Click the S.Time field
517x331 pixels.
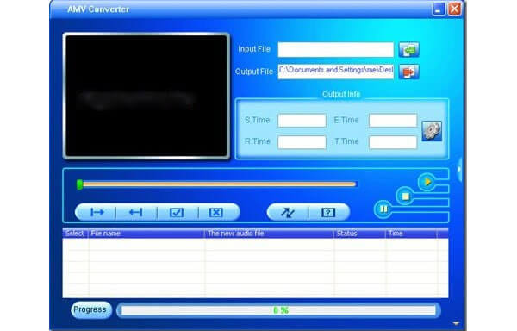point(302,121)
